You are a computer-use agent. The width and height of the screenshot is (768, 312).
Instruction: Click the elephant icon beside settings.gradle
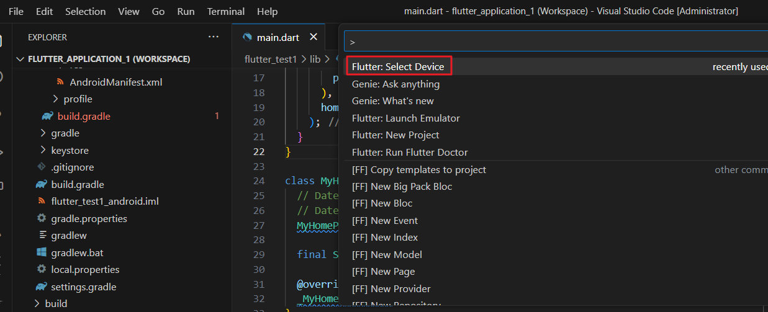[42, 287]
